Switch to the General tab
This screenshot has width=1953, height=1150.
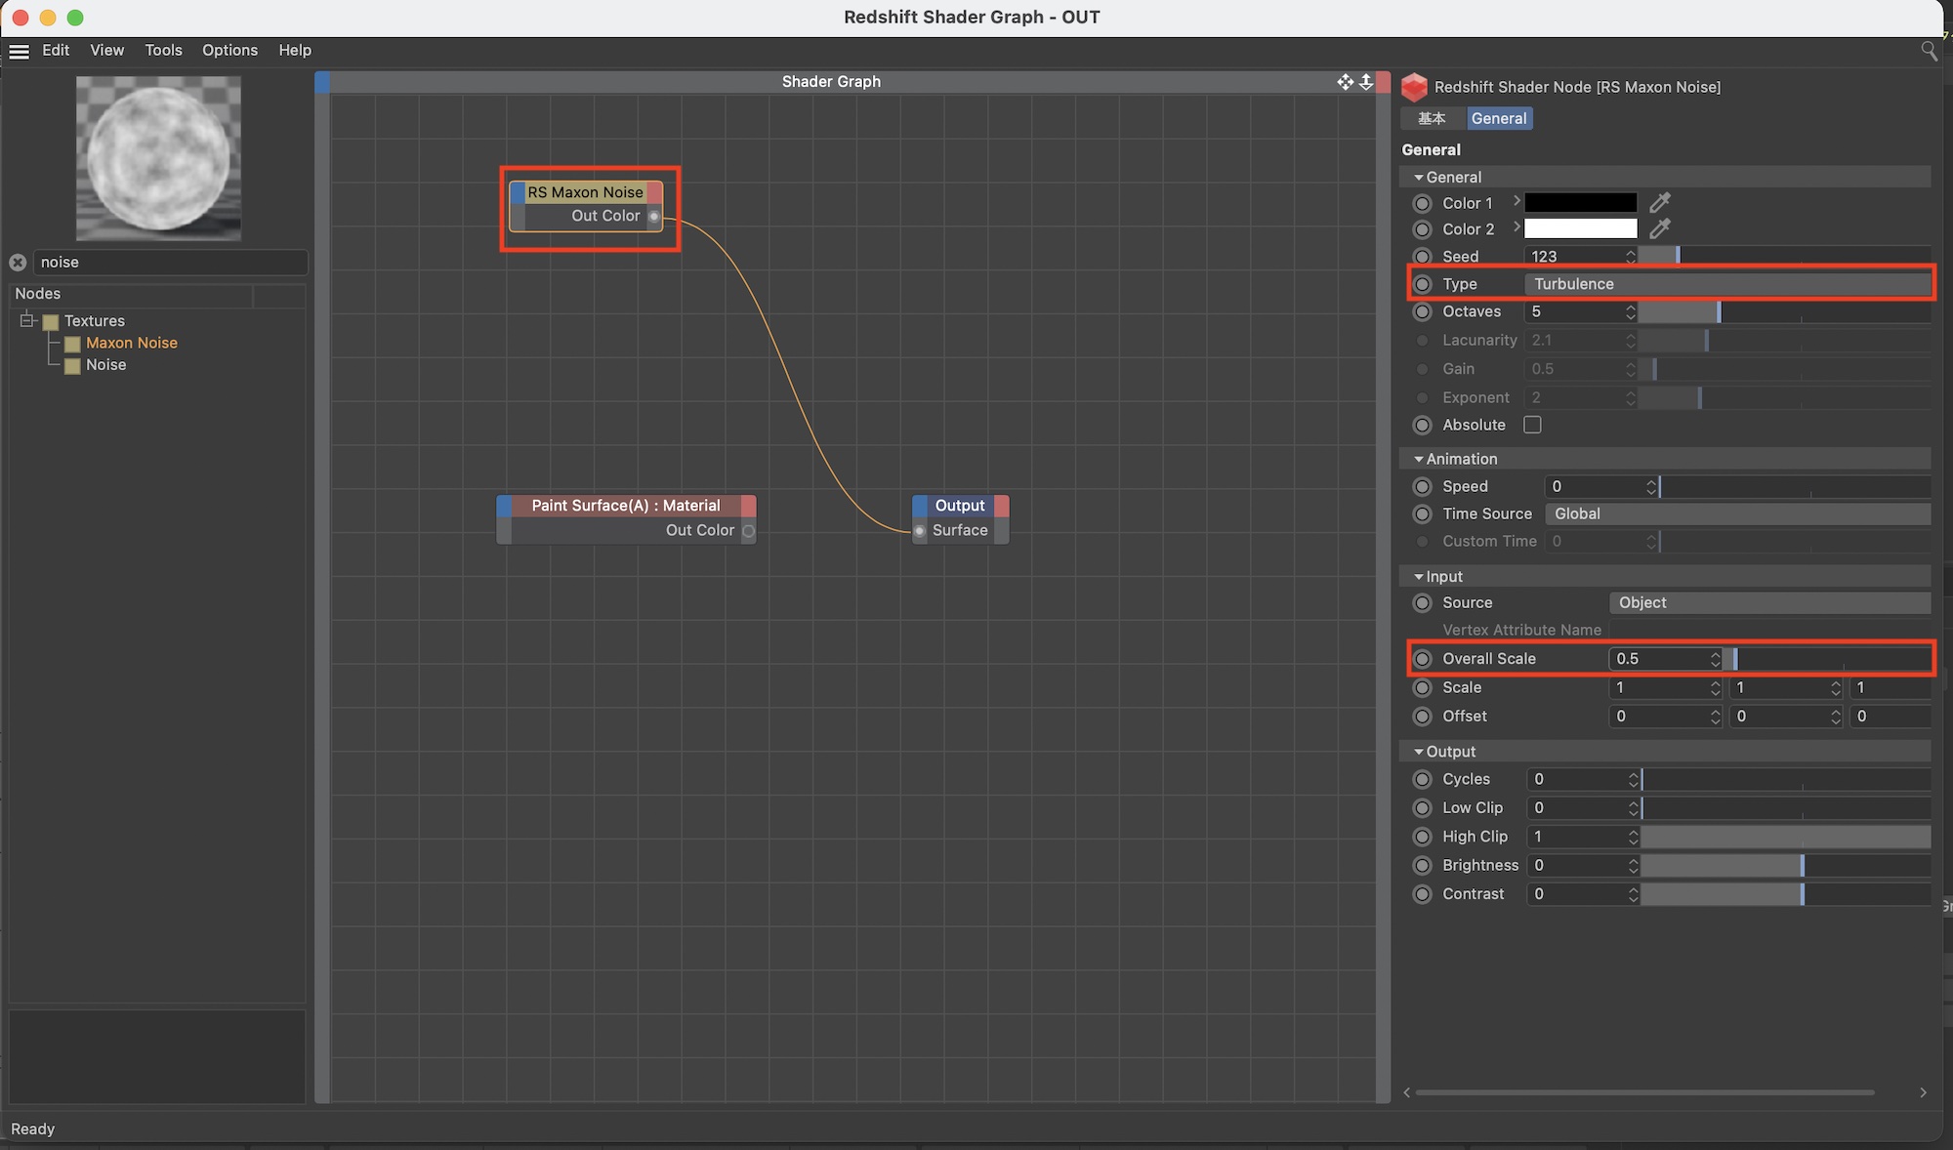click(1498, 119)
